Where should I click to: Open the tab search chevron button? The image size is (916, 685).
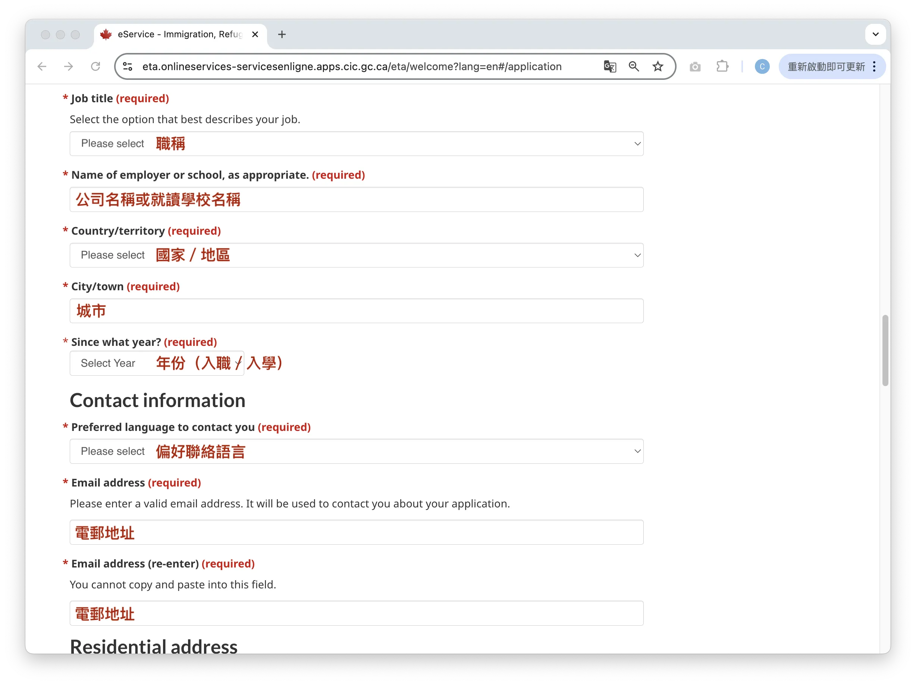pyautogui.click(x=875, y=34)
